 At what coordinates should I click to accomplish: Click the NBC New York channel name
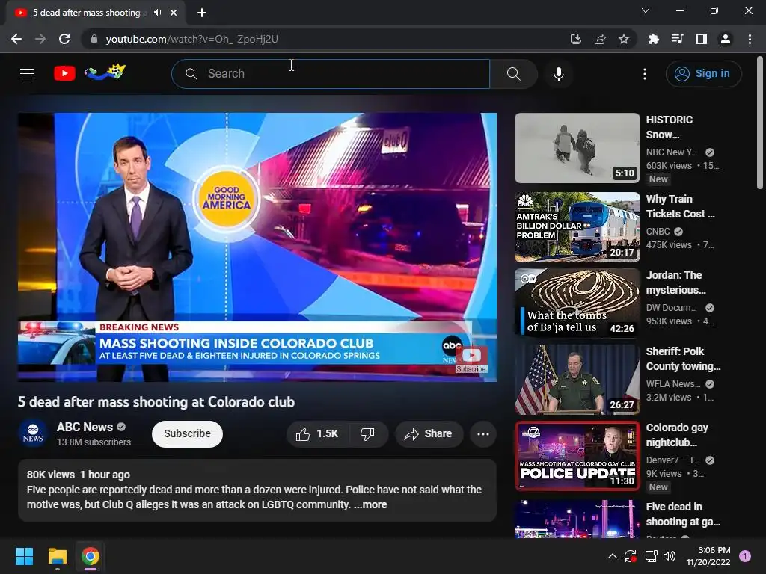(672, 152)
